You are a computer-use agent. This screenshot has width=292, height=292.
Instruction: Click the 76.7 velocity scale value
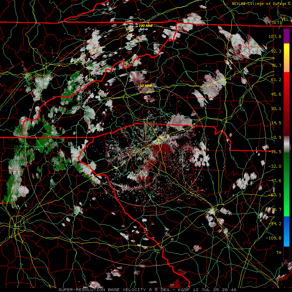point(276,65)
